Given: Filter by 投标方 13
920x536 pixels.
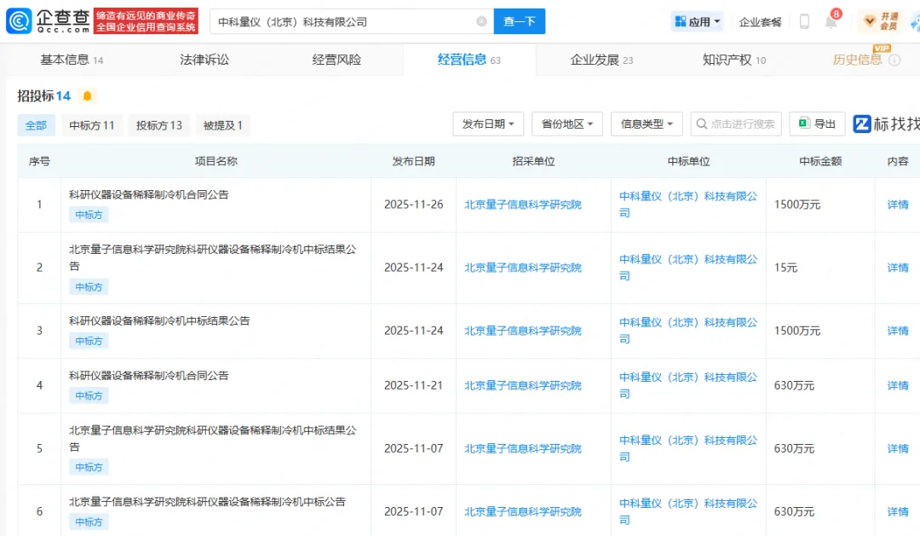Looking at the screenshot, I should pos(159,125).
